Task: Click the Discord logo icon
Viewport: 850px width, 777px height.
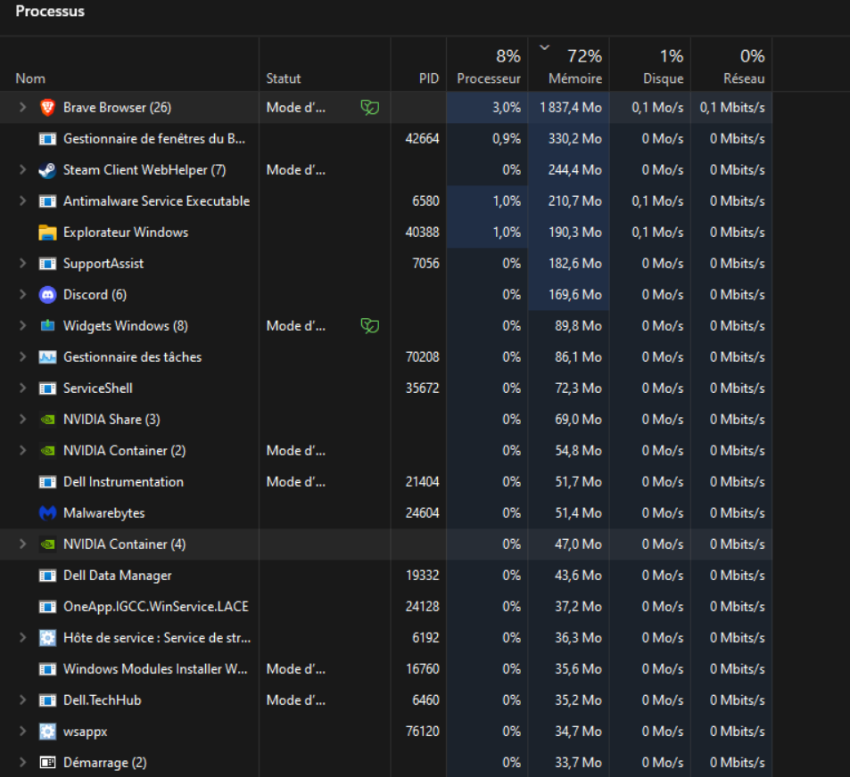Action: [47, 295]
